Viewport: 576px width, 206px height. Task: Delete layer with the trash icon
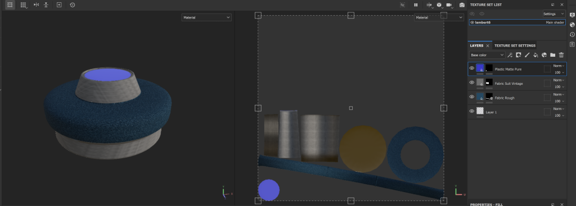[561, 55]
